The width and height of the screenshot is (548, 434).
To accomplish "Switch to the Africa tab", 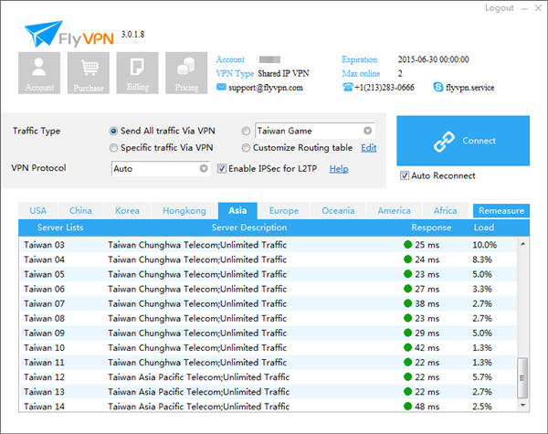I will [446, 210].
